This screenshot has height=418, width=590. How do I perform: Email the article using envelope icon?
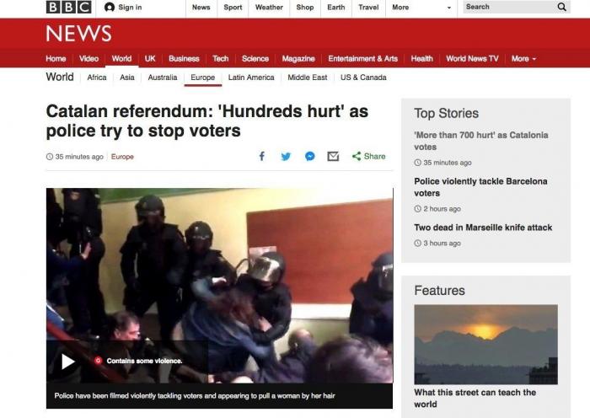coord(333,156)
